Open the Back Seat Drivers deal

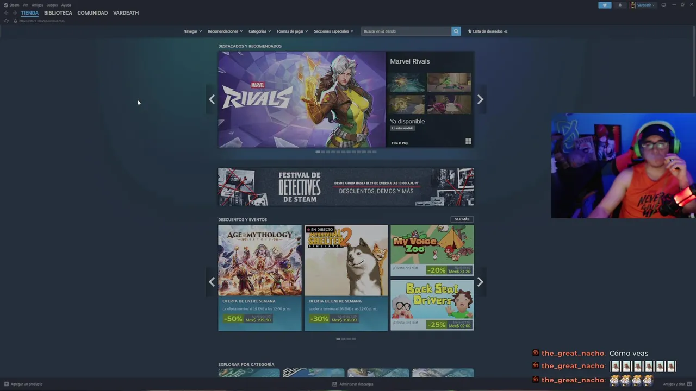432,305
